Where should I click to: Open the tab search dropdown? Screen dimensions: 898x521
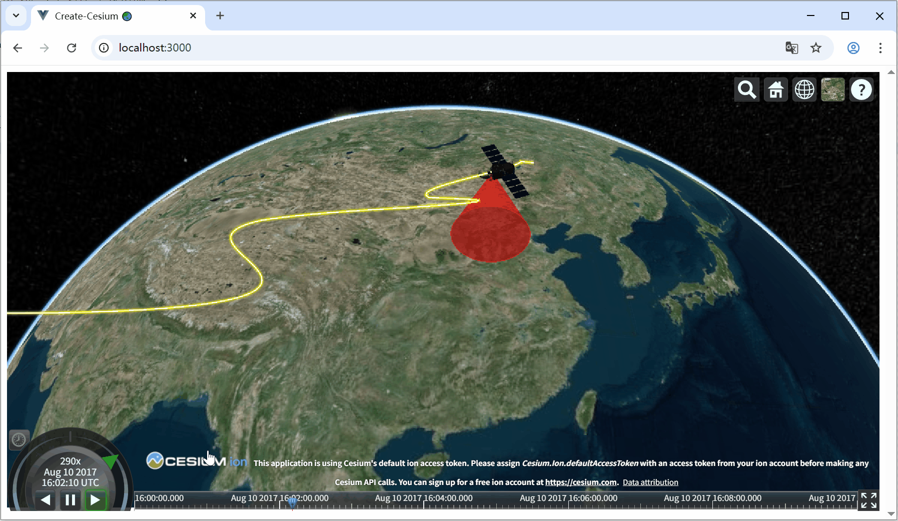16,15
